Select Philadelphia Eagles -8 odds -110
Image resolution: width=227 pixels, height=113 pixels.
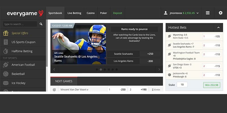[211, 54]
